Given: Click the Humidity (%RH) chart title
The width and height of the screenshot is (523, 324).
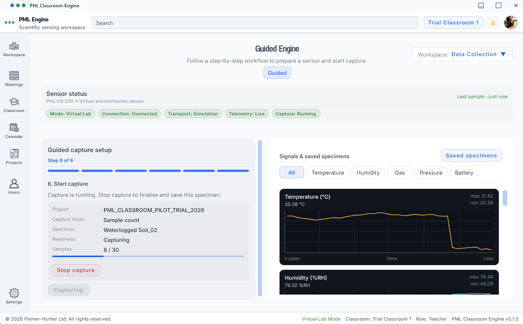Looking at the screenshot, I should [306, 278].
